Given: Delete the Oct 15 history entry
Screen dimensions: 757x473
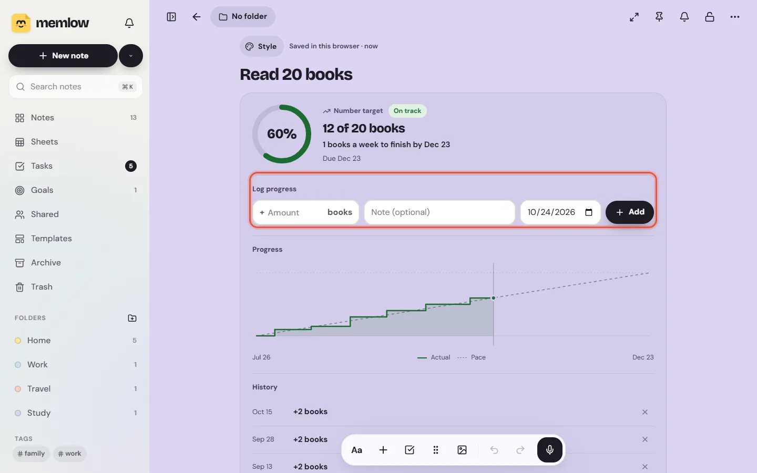Looking at the screenshot, I should (645, 412).
